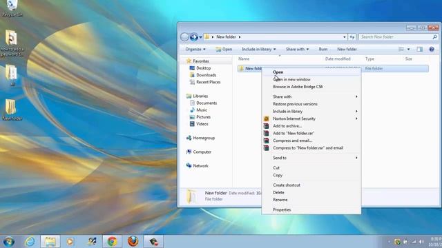Open the 'Include in library' toolbar dropdown
Viewport: 442px width, 248px height.
pos(258,49)
